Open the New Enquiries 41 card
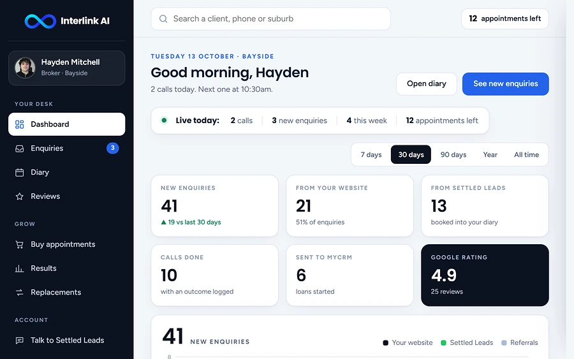 click(214, 206)
